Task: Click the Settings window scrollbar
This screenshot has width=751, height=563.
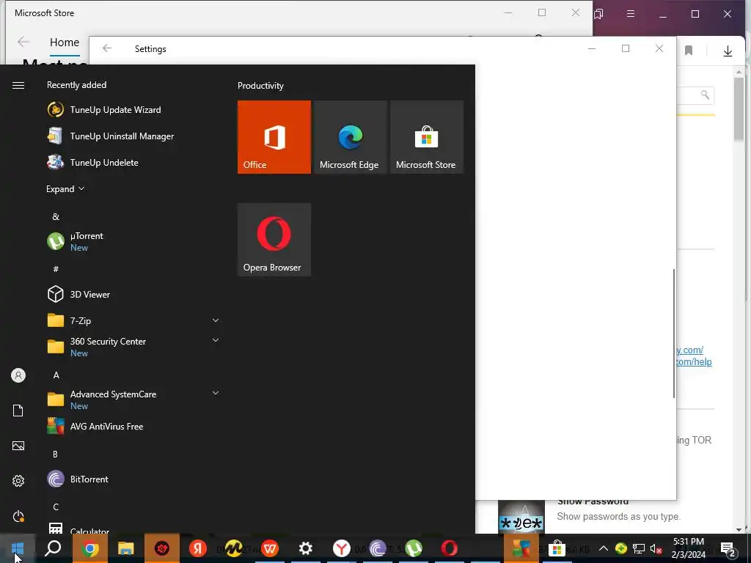Action: 674,334
